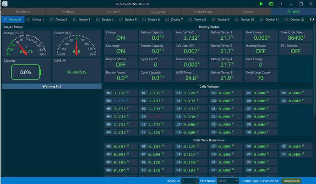316x184 pixels.
Task: Select the Device 4 sub-tab label
Action: pos(108,20)
